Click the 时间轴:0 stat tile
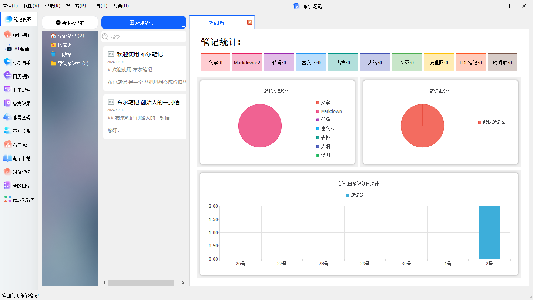Screen dimensions: 533x300 pyautogui.click(x=503, y=62)
